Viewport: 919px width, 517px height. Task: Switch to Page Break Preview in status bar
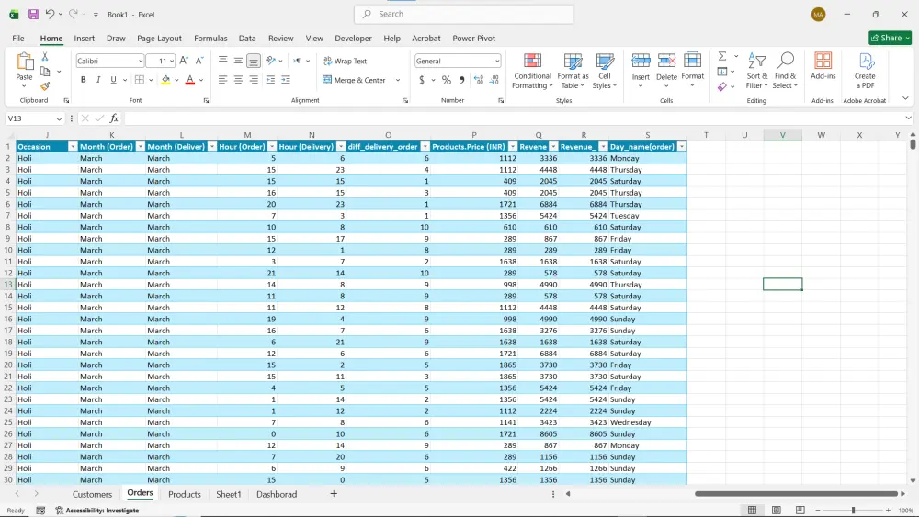[800, 510]
